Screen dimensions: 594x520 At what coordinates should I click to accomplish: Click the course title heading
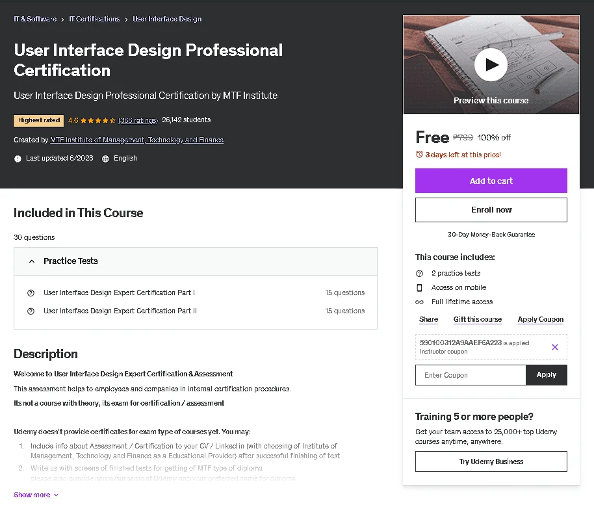tap(148, 60)
